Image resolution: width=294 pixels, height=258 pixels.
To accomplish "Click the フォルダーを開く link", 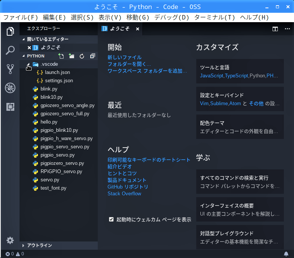I will (129, 64).
